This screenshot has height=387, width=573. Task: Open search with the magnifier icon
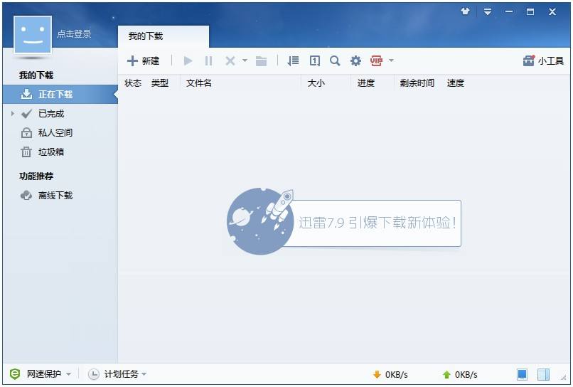(335, 60)
